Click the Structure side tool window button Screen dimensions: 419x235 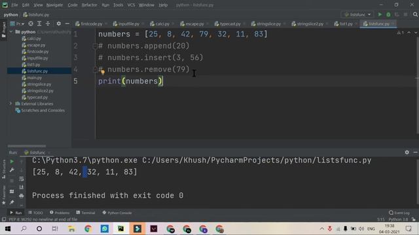(4, 169)
